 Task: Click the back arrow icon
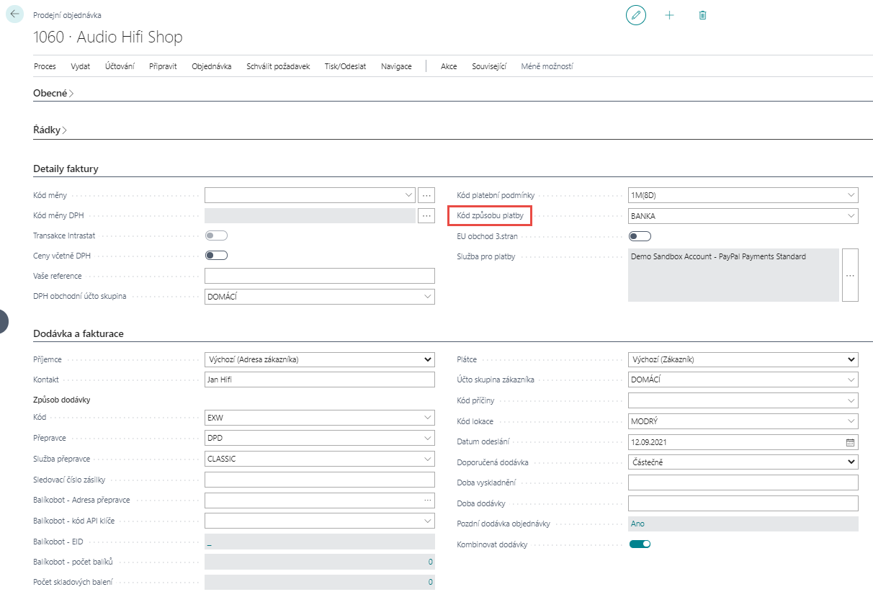pyautogui.click(x=14, y=14)
